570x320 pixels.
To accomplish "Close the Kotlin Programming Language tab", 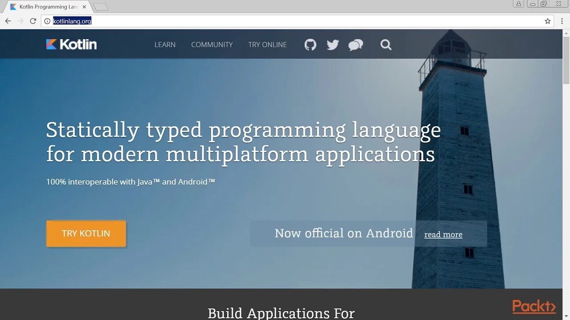I will pyautogui.click(x=84, y=7).
